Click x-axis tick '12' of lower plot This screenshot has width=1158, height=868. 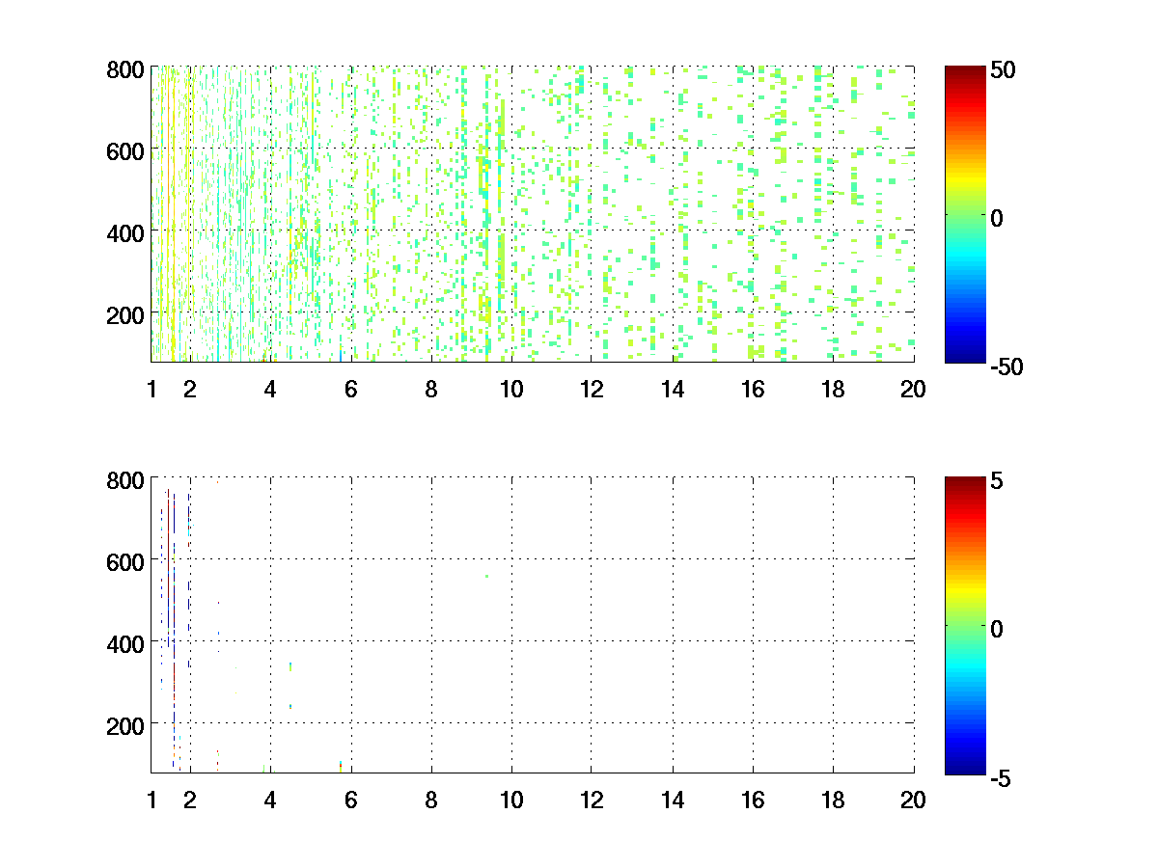coord(592,800)
